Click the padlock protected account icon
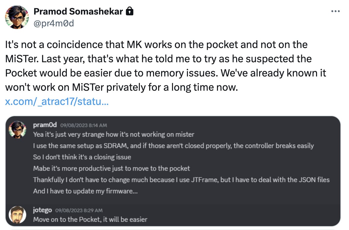The height and width of the screenshot is (230, 349). 129,11
